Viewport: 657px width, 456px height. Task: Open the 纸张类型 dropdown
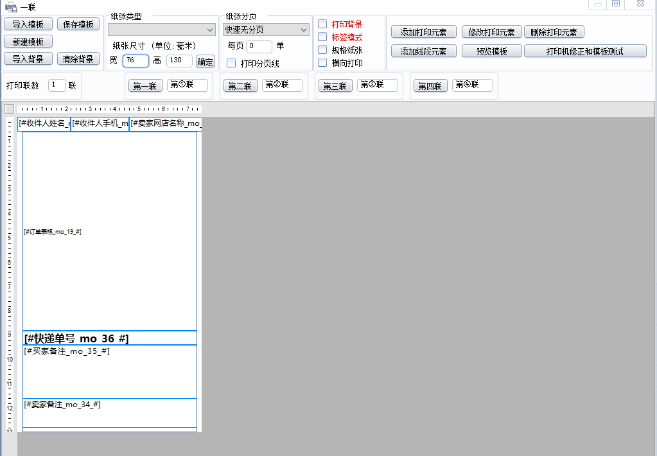(161, 30)
